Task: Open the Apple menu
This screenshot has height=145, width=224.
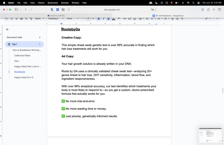Action: [x=4, y=3]
